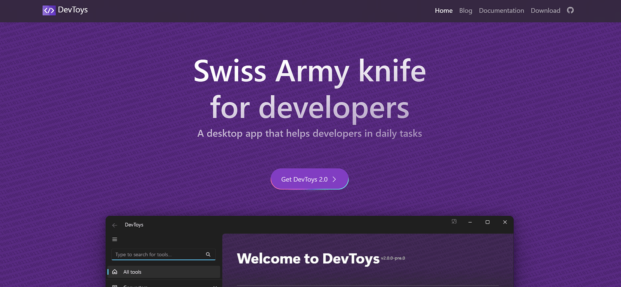Click the DevToys code-bracket logo icon

49,10
